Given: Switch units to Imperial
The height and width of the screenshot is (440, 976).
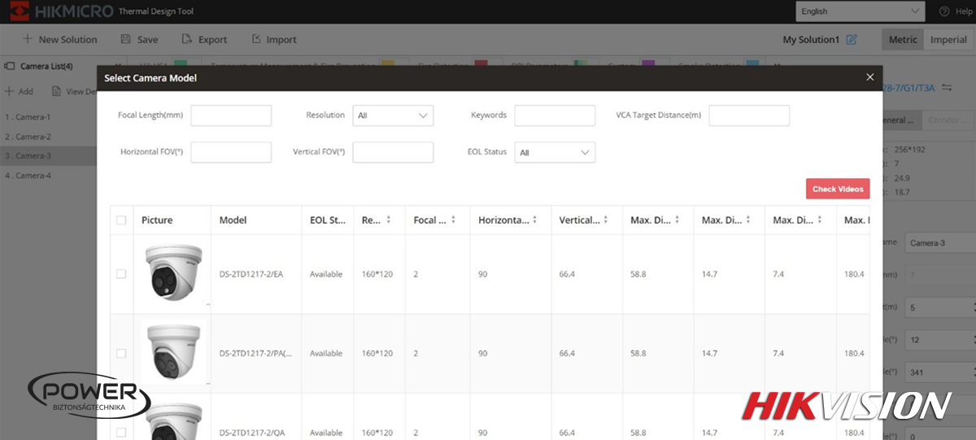Looking at the screenshot, I should tap(948, 40).
